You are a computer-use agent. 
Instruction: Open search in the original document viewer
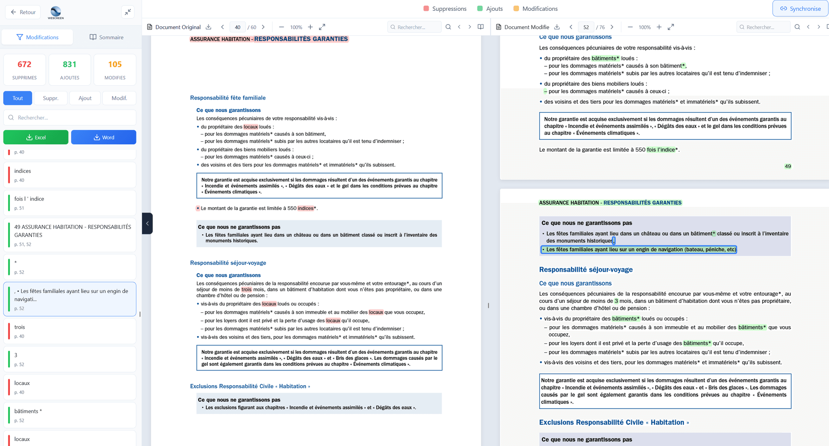pos(448,27)
